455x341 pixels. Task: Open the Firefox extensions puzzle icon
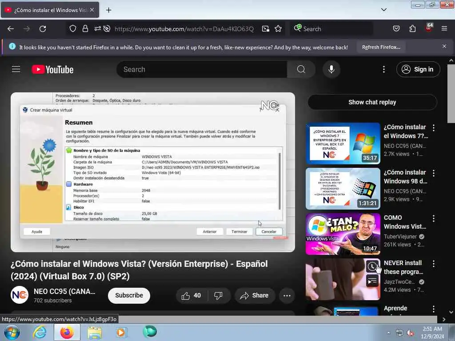(412, 29)
